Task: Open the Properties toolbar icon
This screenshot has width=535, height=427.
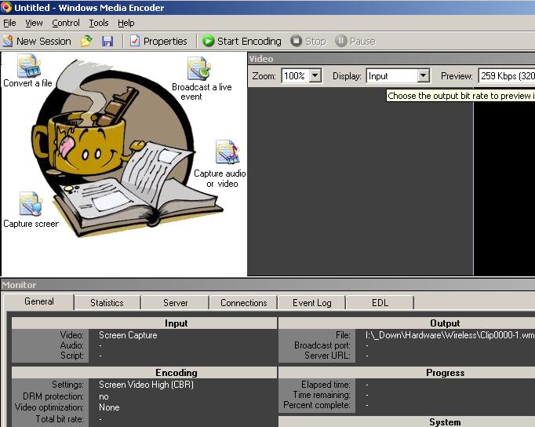Action: tap(135, 42)
